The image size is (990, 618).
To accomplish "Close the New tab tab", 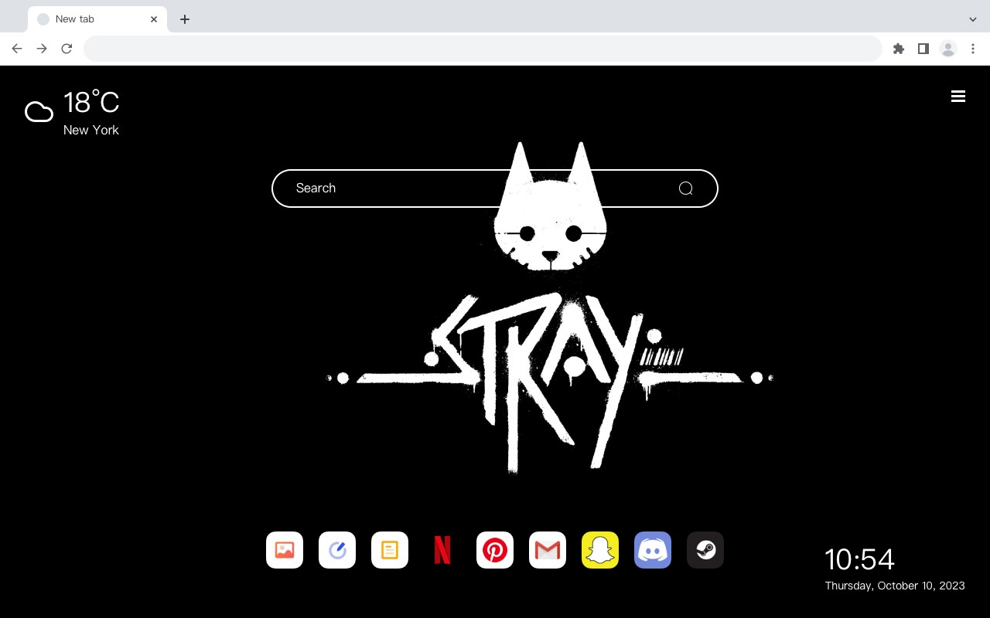I will tap(154, 19).
